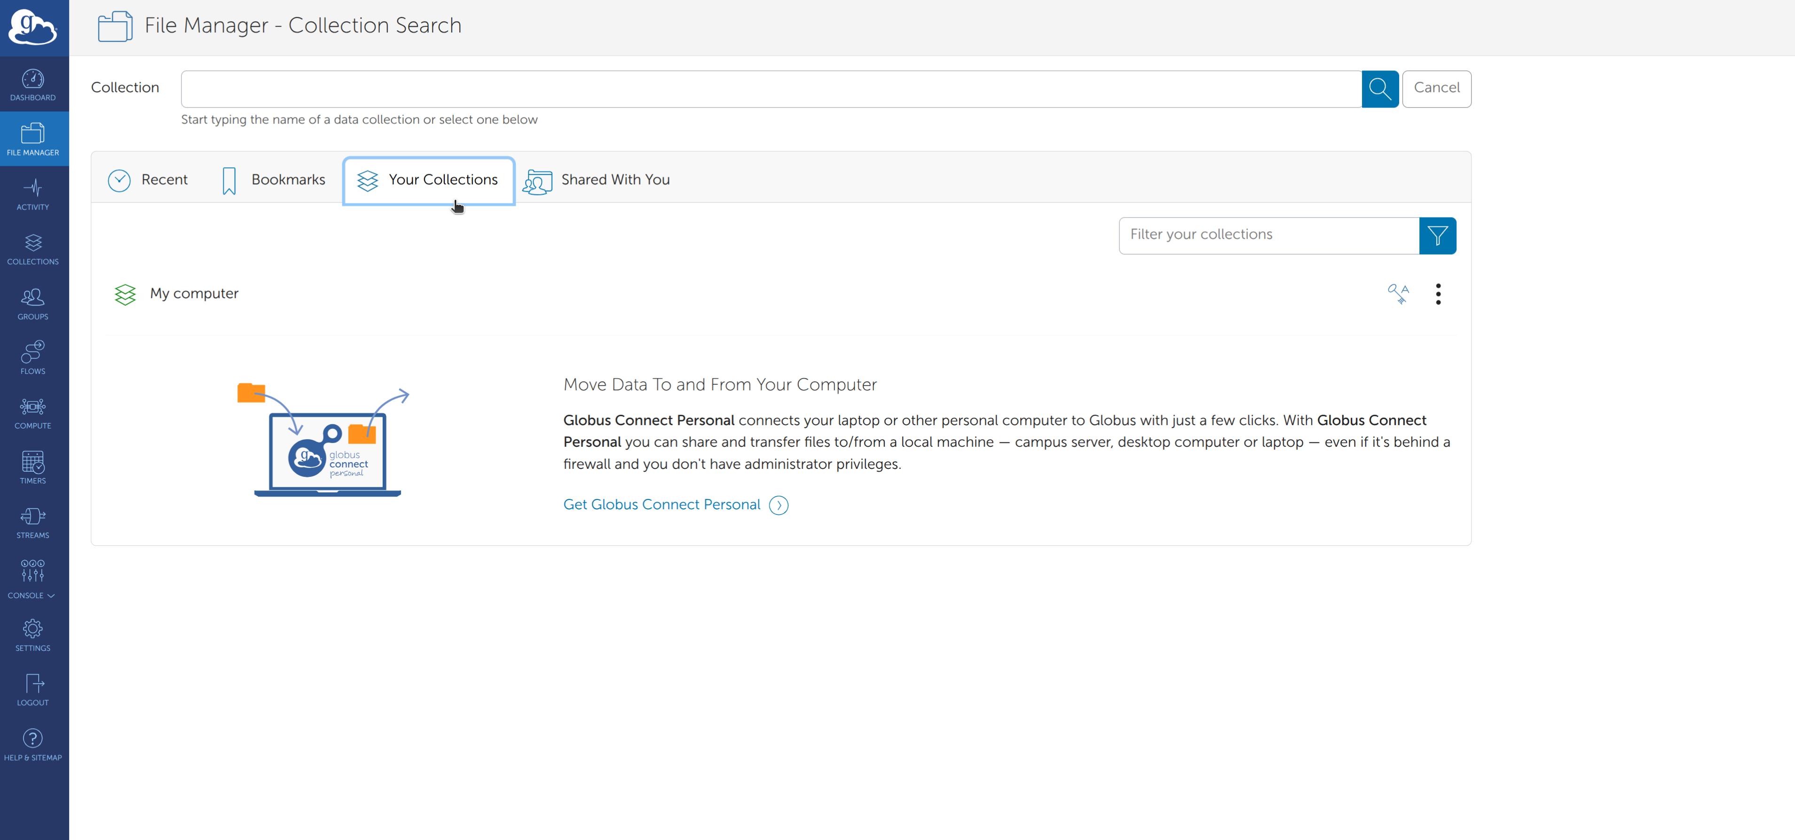Screen dimensions: 1795x840
Task: Switch to the Shared With You tab
Action: (597, 180)
